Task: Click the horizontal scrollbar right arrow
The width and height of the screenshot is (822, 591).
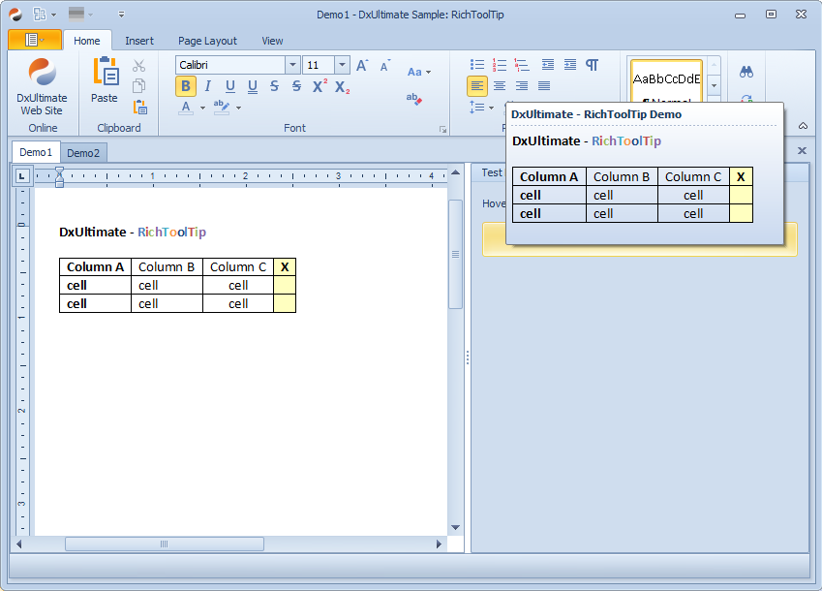Action: [440, 544]
